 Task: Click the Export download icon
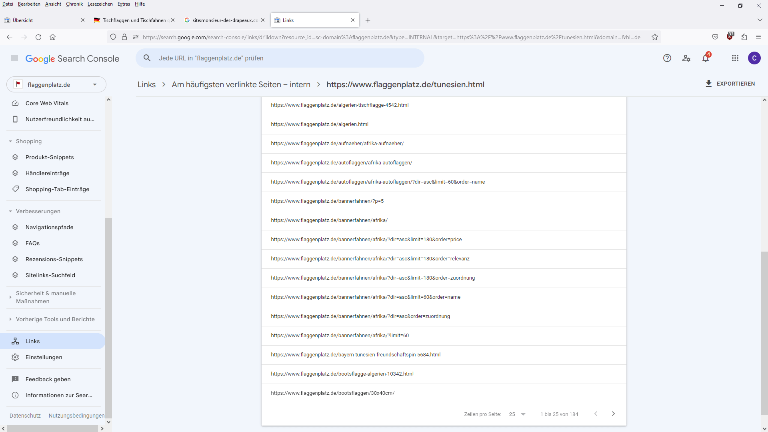(709, 84)
